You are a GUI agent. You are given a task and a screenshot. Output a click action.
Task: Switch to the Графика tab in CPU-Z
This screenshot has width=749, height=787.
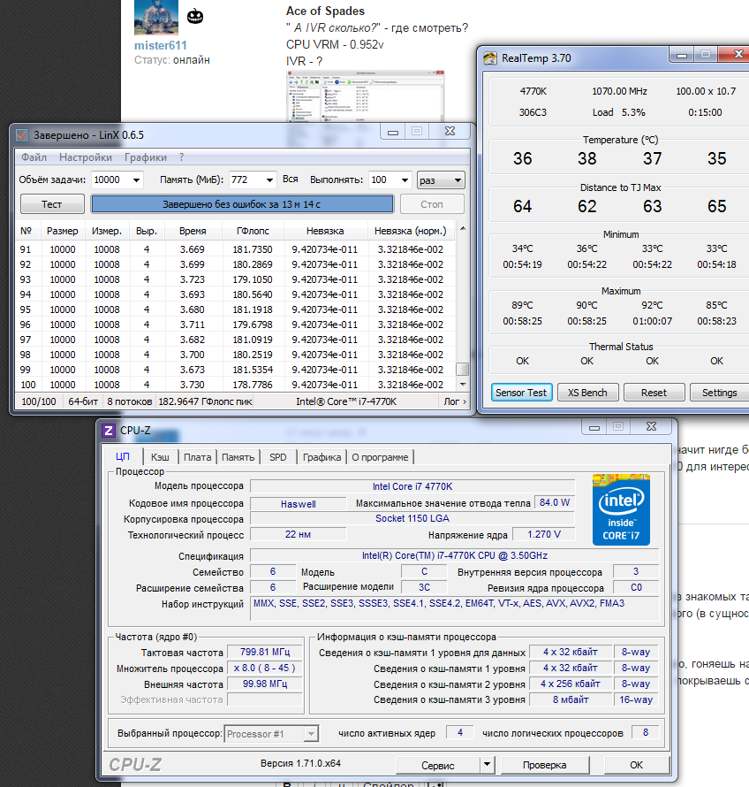[x=322, y=457]
